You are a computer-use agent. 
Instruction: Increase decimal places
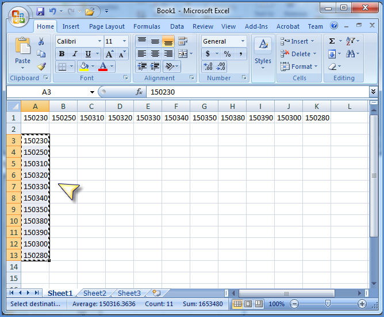(208, 66)
